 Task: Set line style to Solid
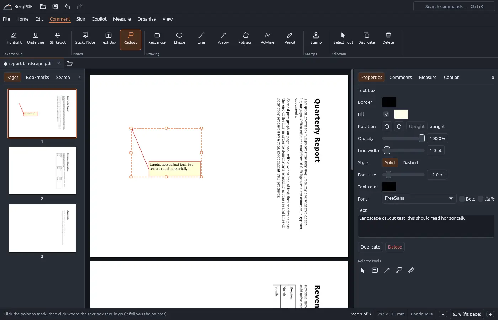click(x=390, y=163)
